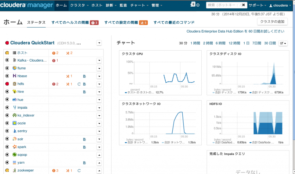Click the hive service icon
Viewport: 295px width, 174px height.
(x=14, y=91)
